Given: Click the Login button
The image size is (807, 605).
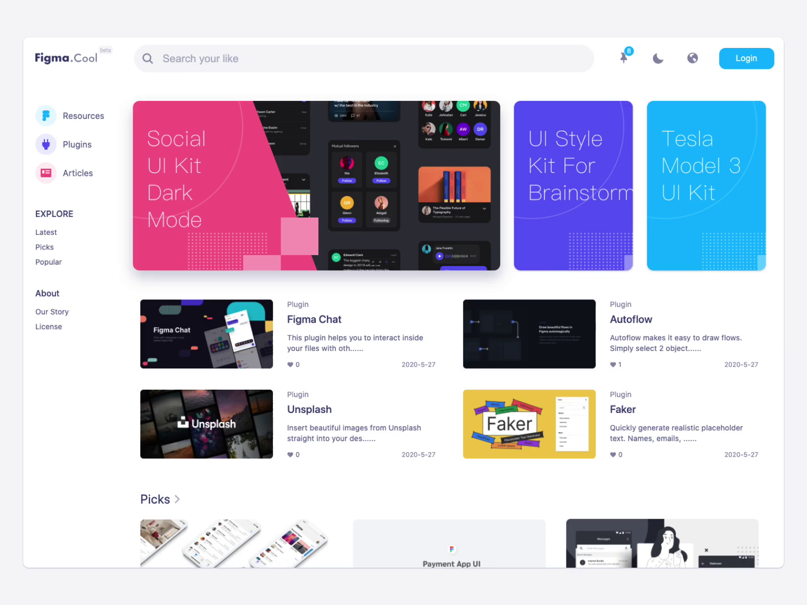Looking at the screenshot, I should click(746, 58).
